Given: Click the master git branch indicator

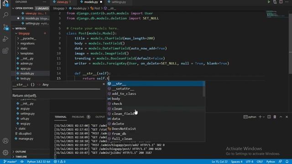Looking at the screenshot, I should [x=10, y=162].
